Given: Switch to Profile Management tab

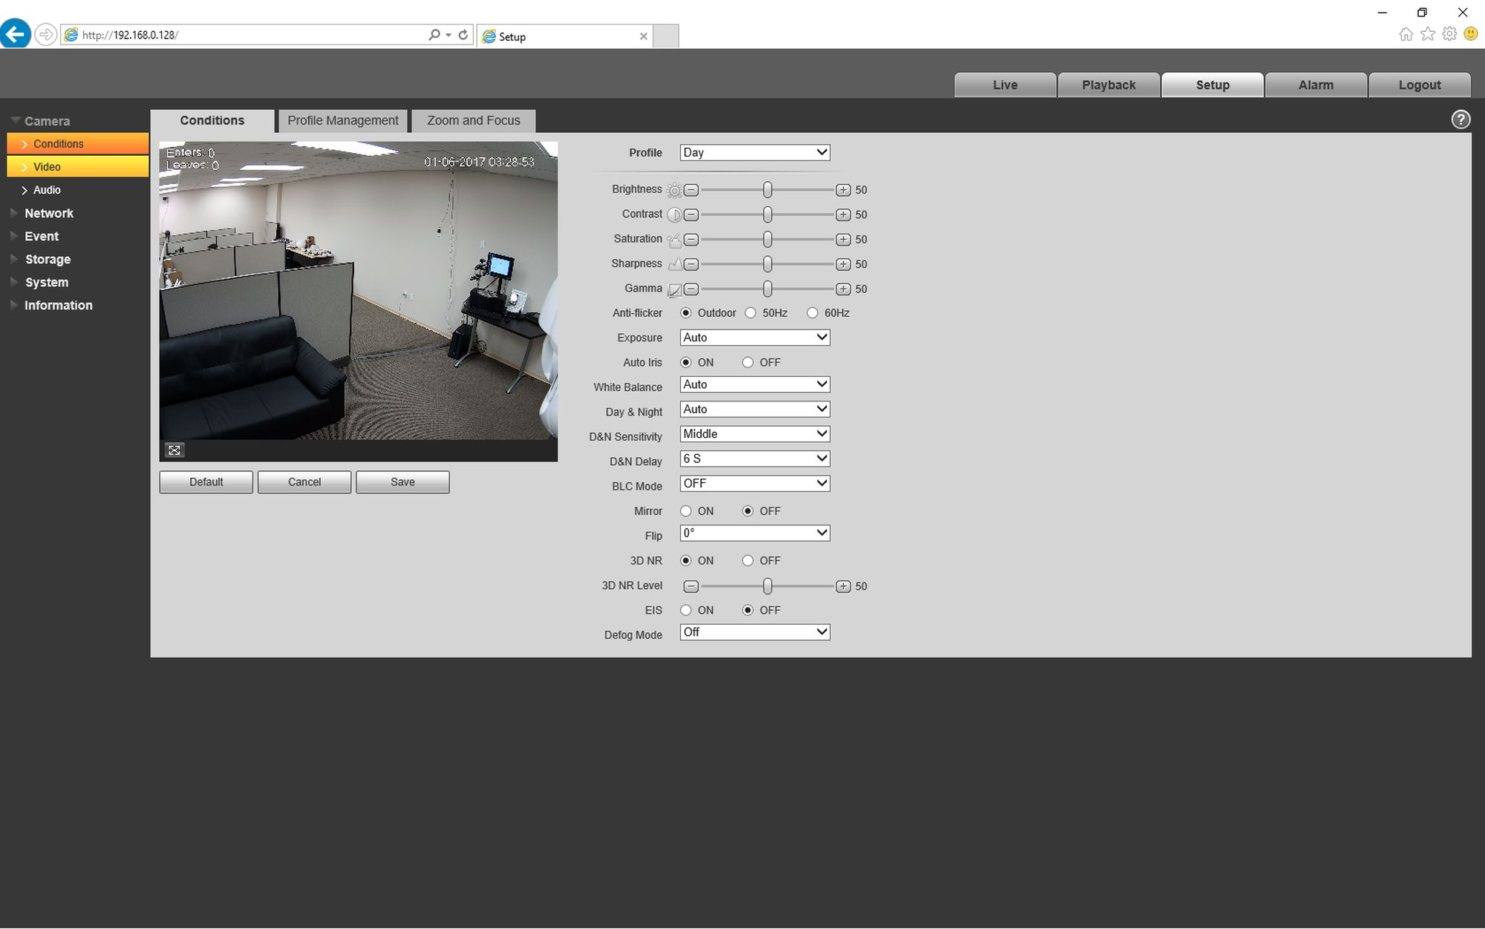Looking at the screenshot, I should point(343,121).
